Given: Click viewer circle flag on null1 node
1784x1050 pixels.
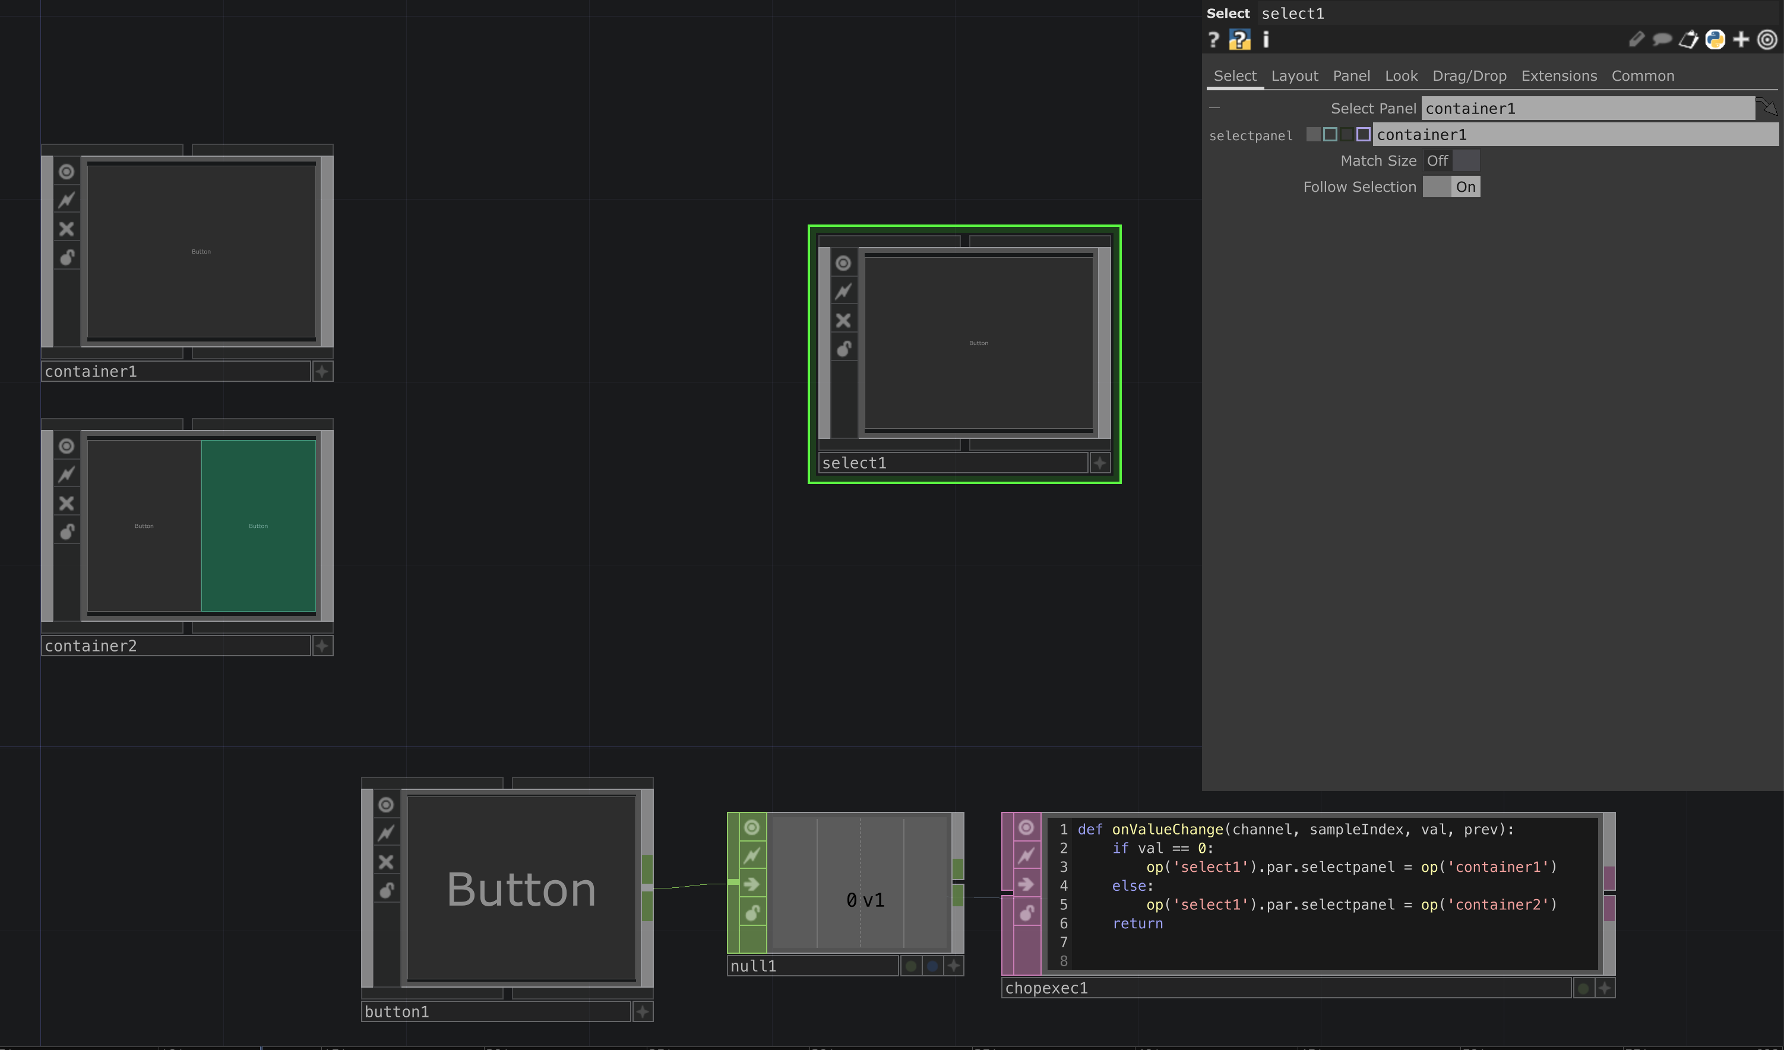Looking at the screenshot, I should pyautogui.click(x=752, y=828).
